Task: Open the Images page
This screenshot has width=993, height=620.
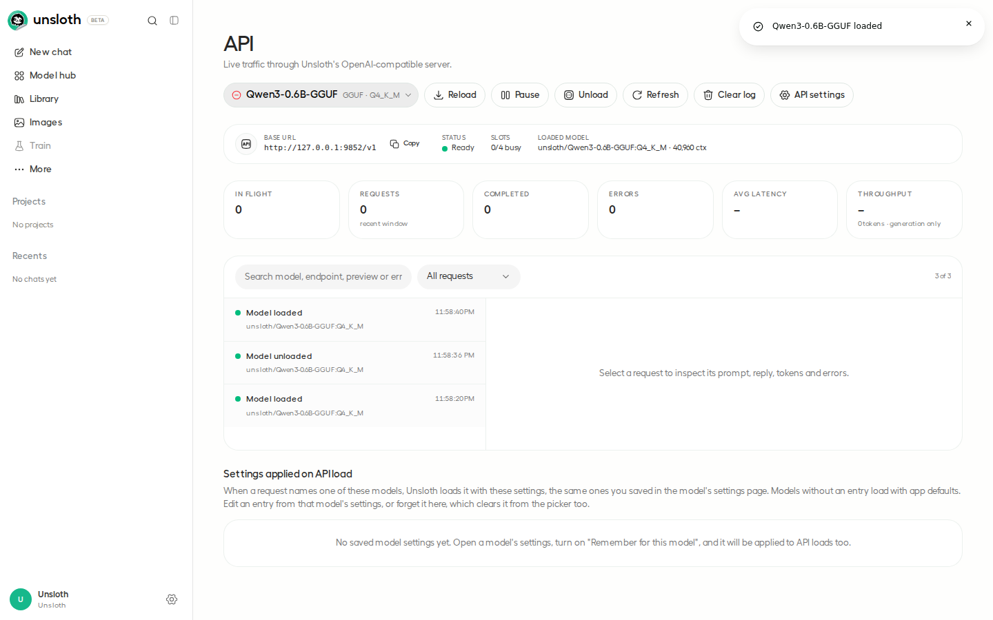Action: coord(96,123)
